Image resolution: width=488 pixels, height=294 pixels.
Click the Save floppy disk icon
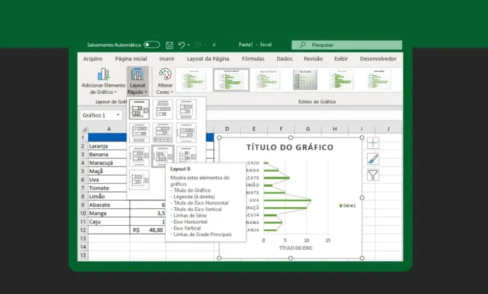point(170,45)
